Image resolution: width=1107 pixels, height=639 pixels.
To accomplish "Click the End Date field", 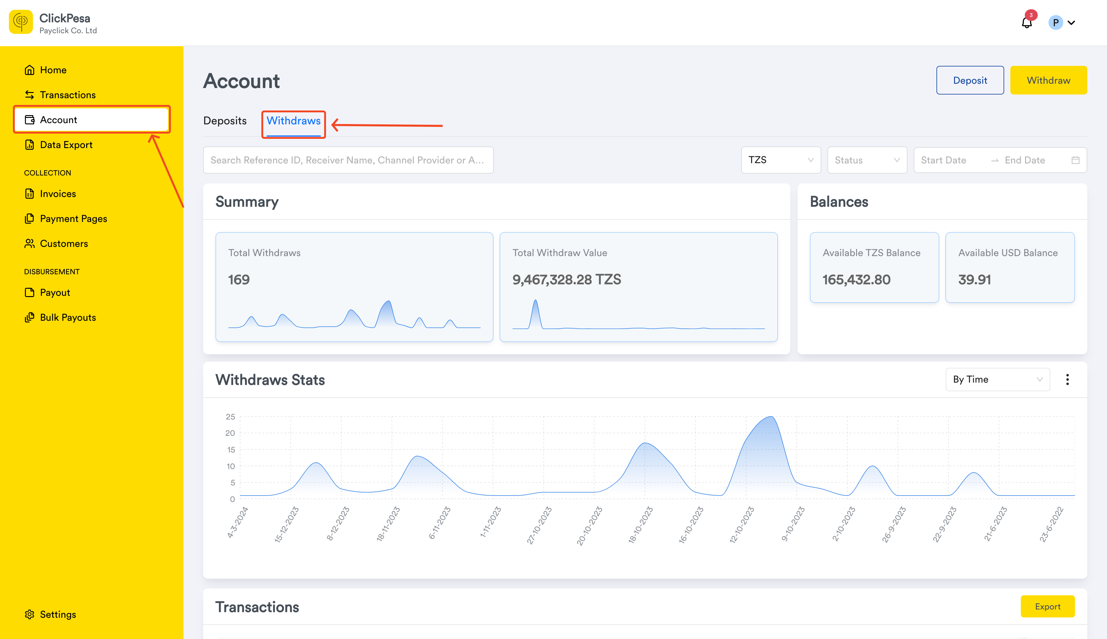I will 1024,160.
